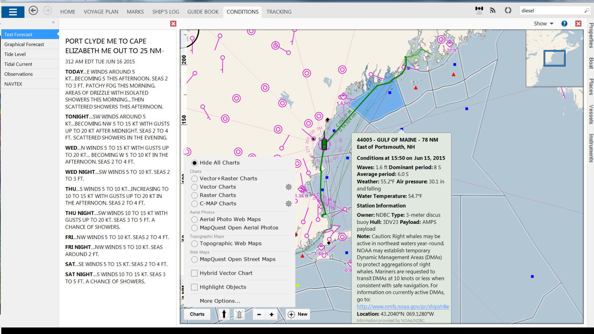Select C-MAP Charts radio button
594x334 pixels.
click(x=195, y=203)
